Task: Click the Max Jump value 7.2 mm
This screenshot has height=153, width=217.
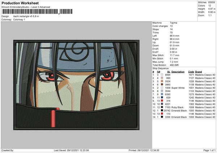Action: (x=174, y=62)
